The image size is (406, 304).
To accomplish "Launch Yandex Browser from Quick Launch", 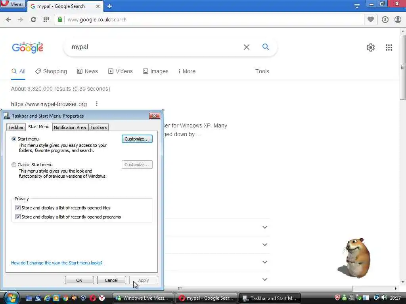I will coord(102,298).
